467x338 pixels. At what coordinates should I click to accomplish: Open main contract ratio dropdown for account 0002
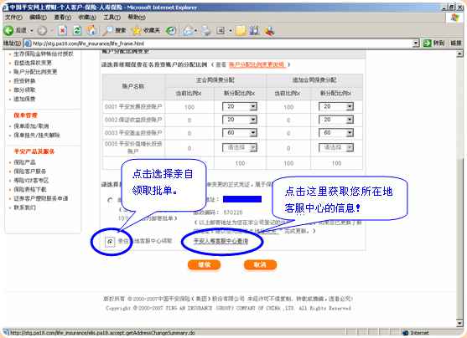pyautogui.click(x=253, y=120)
